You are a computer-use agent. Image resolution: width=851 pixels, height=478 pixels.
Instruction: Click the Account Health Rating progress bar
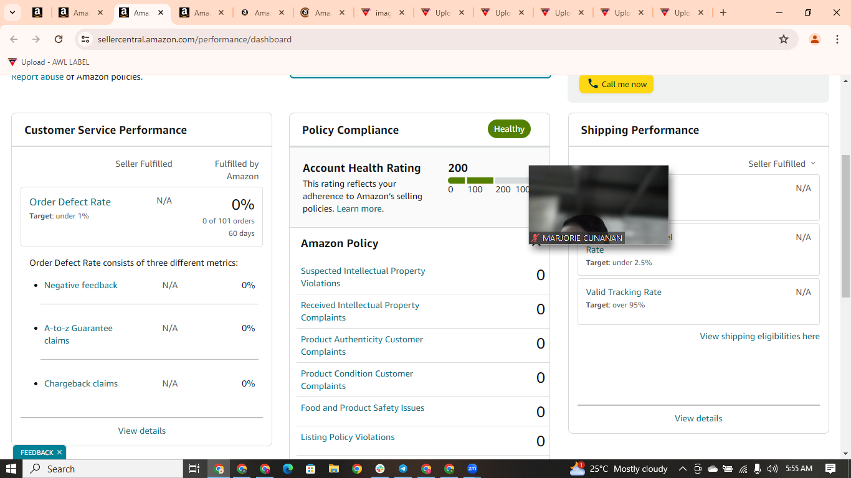click(x=488, y=180)
